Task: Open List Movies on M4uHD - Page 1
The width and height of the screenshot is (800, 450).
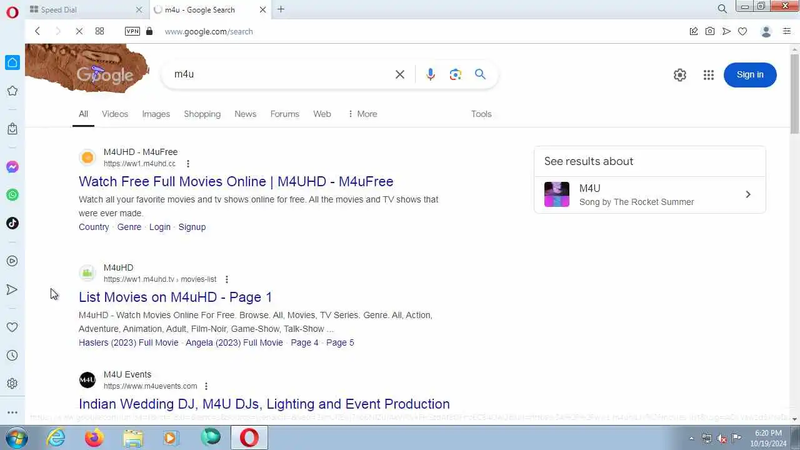Action: coord(175,297)
